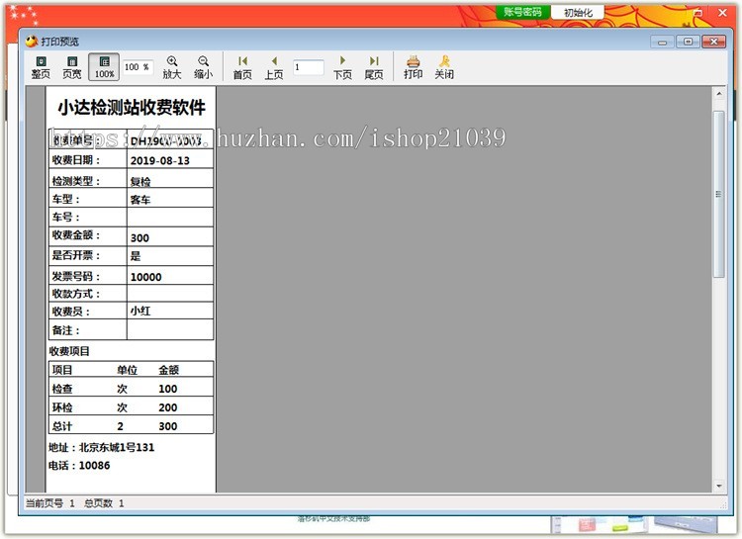Go to previous page 上页

(274, 67)
